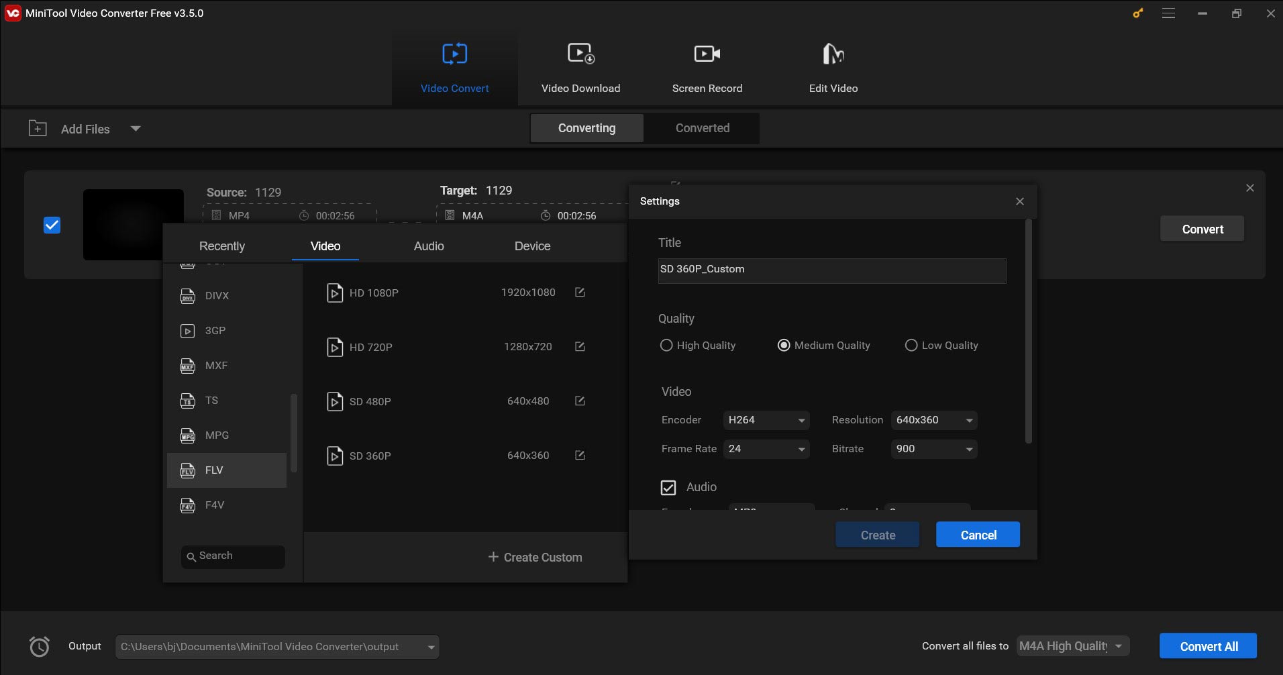Click the search magnifier icon

[191, 557]
